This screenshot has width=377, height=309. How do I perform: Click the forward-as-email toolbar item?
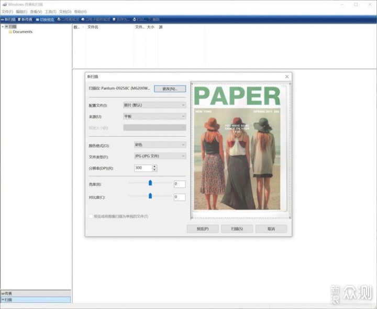pyautogui.click(x=96, y=19)
